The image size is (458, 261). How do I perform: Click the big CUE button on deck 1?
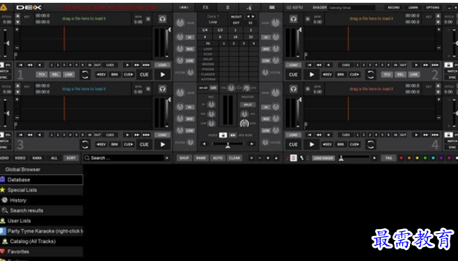click(x=144, y=74)
